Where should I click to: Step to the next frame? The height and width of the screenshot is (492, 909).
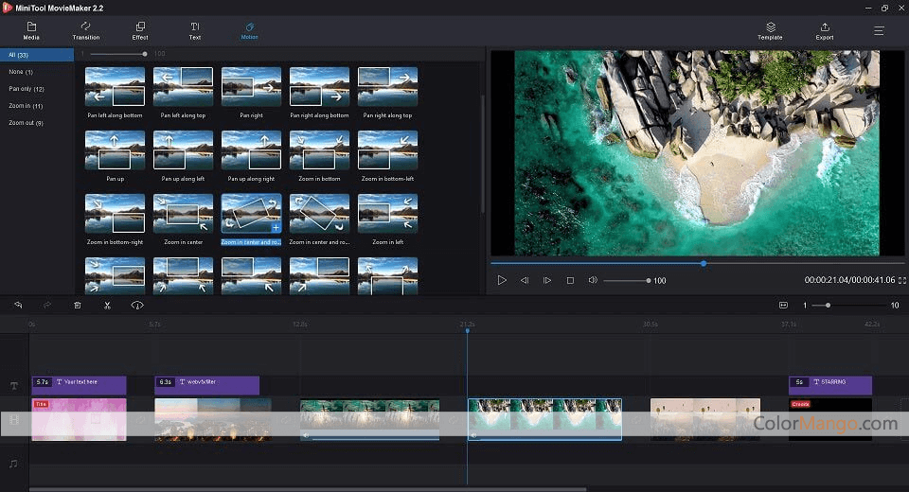pyautogui.click(x=547, y=280)
